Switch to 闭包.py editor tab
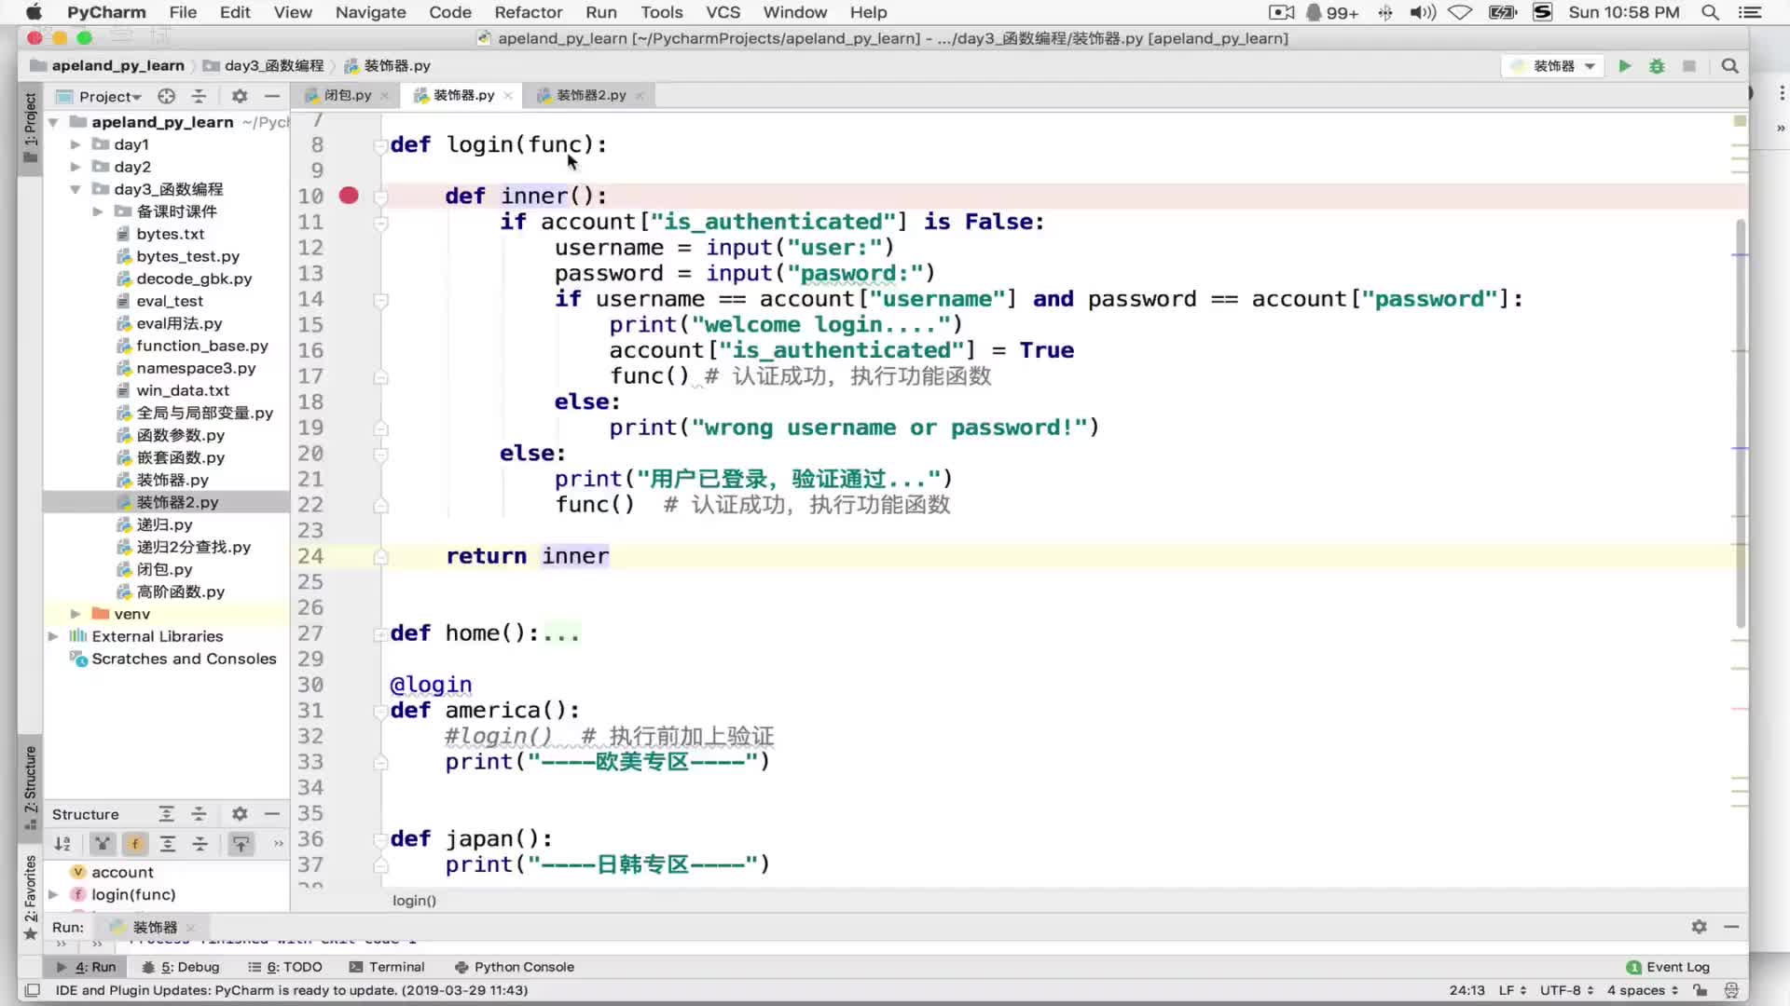This screenshot has width=1790, height=1006. tap(347, 95)
